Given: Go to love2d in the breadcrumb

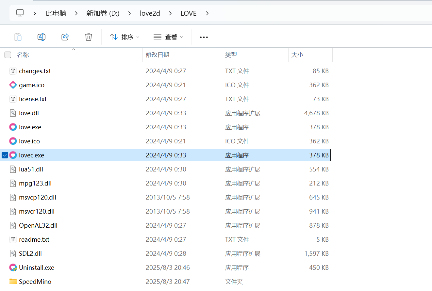Looking at the screenshot, I should tap(150, 13).
